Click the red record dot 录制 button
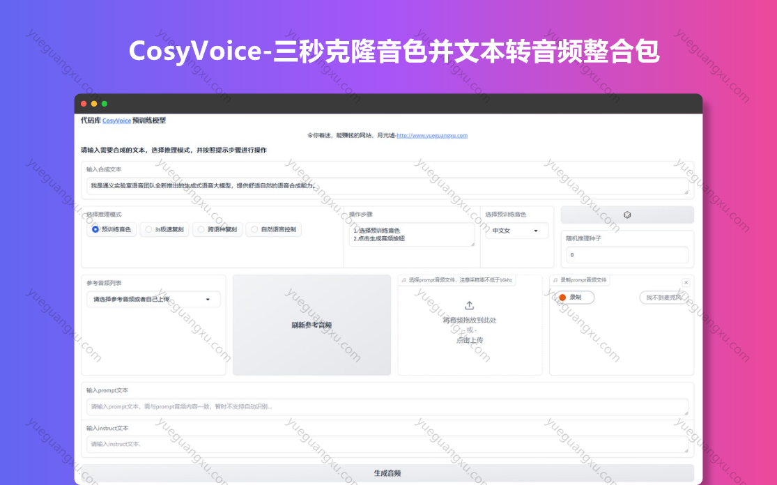 pyautogui.click(x=574, y=298)
